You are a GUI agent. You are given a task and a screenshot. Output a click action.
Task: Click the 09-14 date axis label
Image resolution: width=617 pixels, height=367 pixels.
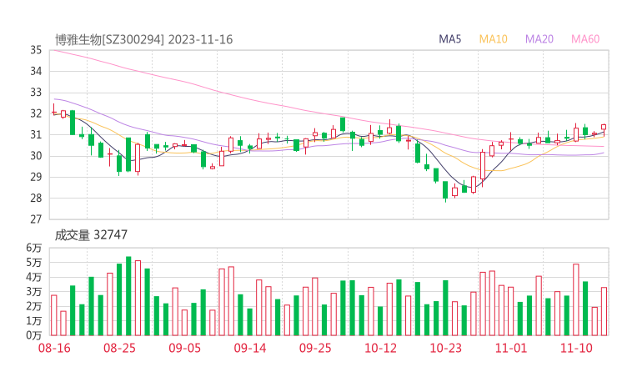coord(250,348)
